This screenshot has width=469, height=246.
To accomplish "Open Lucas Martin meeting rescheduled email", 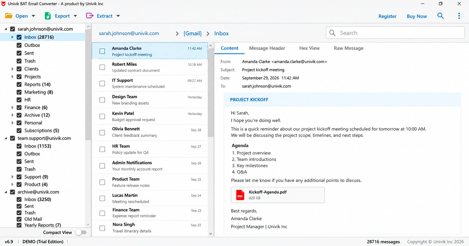I will tap(149, 198).
